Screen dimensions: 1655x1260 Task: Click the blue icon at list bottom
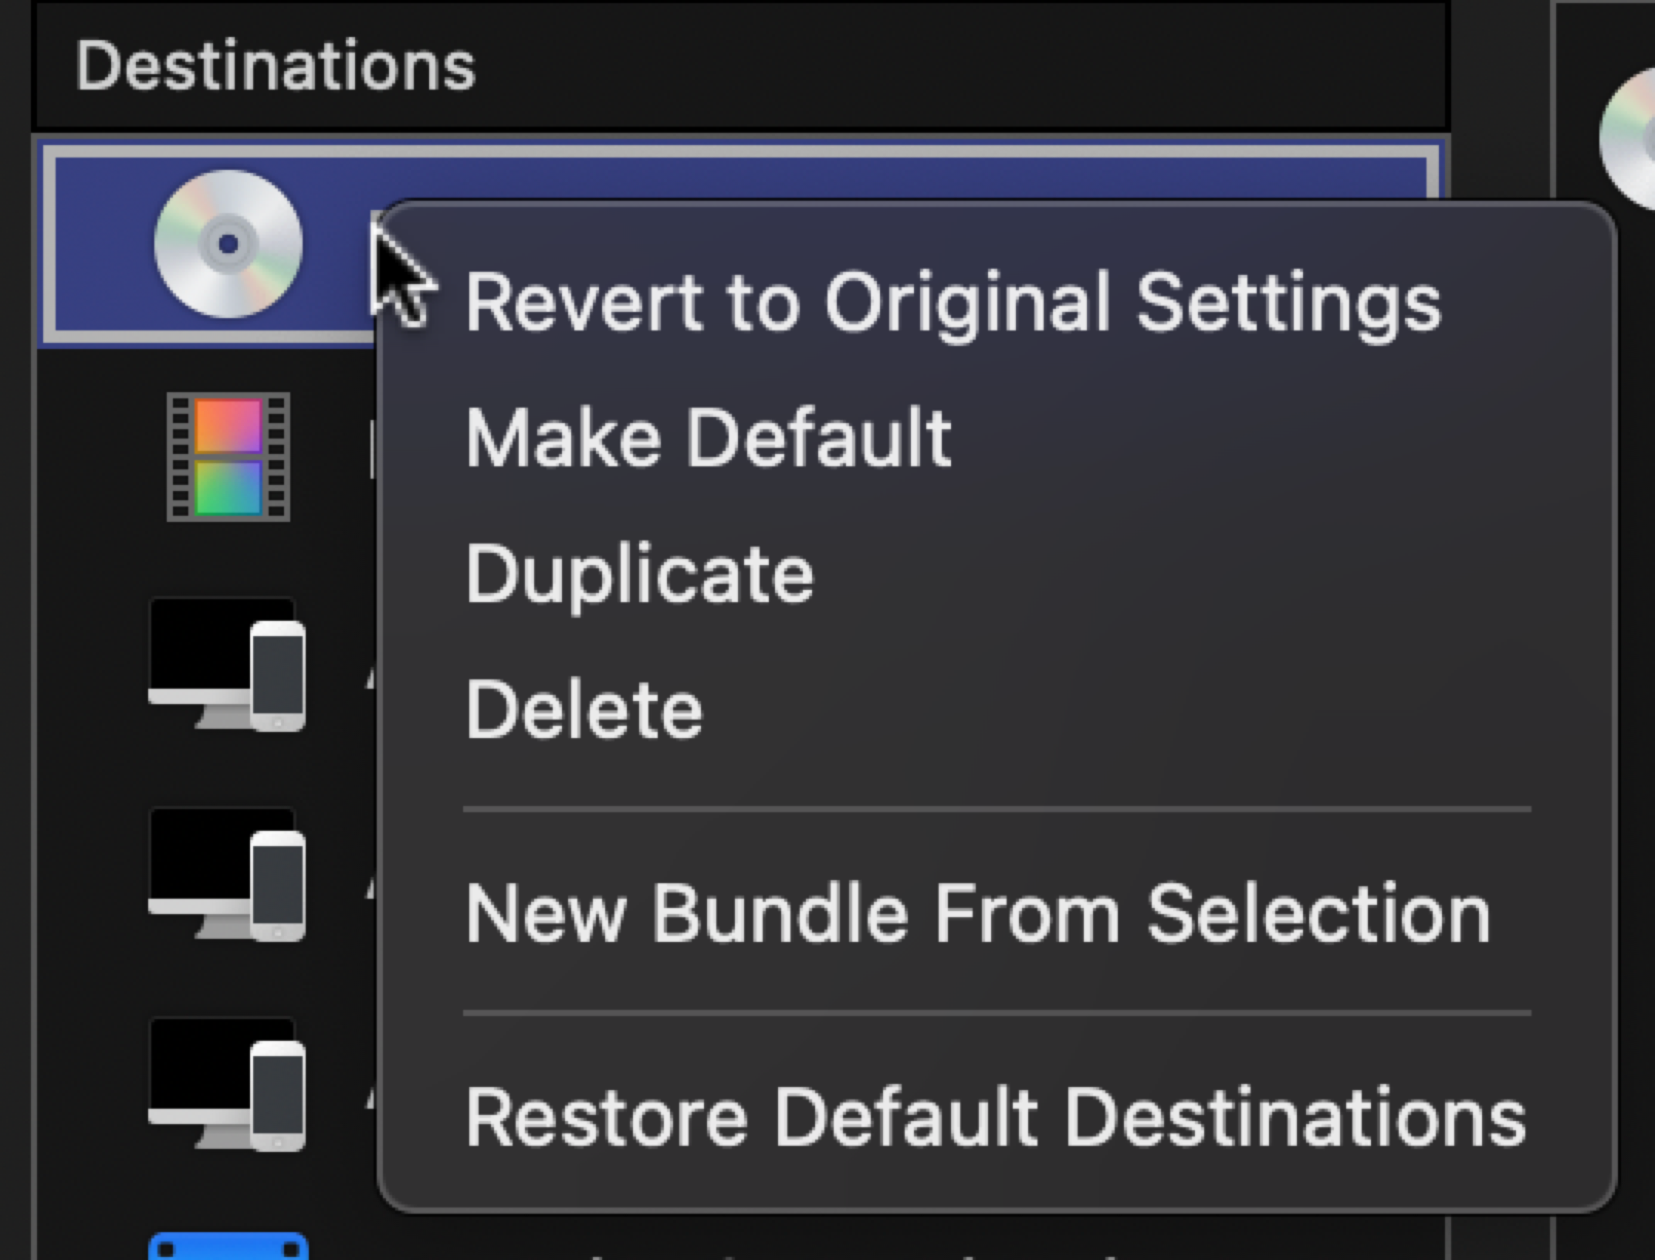pos(228,1246)
